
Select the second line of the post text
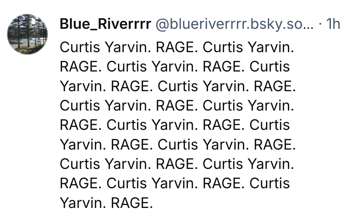click(175, 67)
